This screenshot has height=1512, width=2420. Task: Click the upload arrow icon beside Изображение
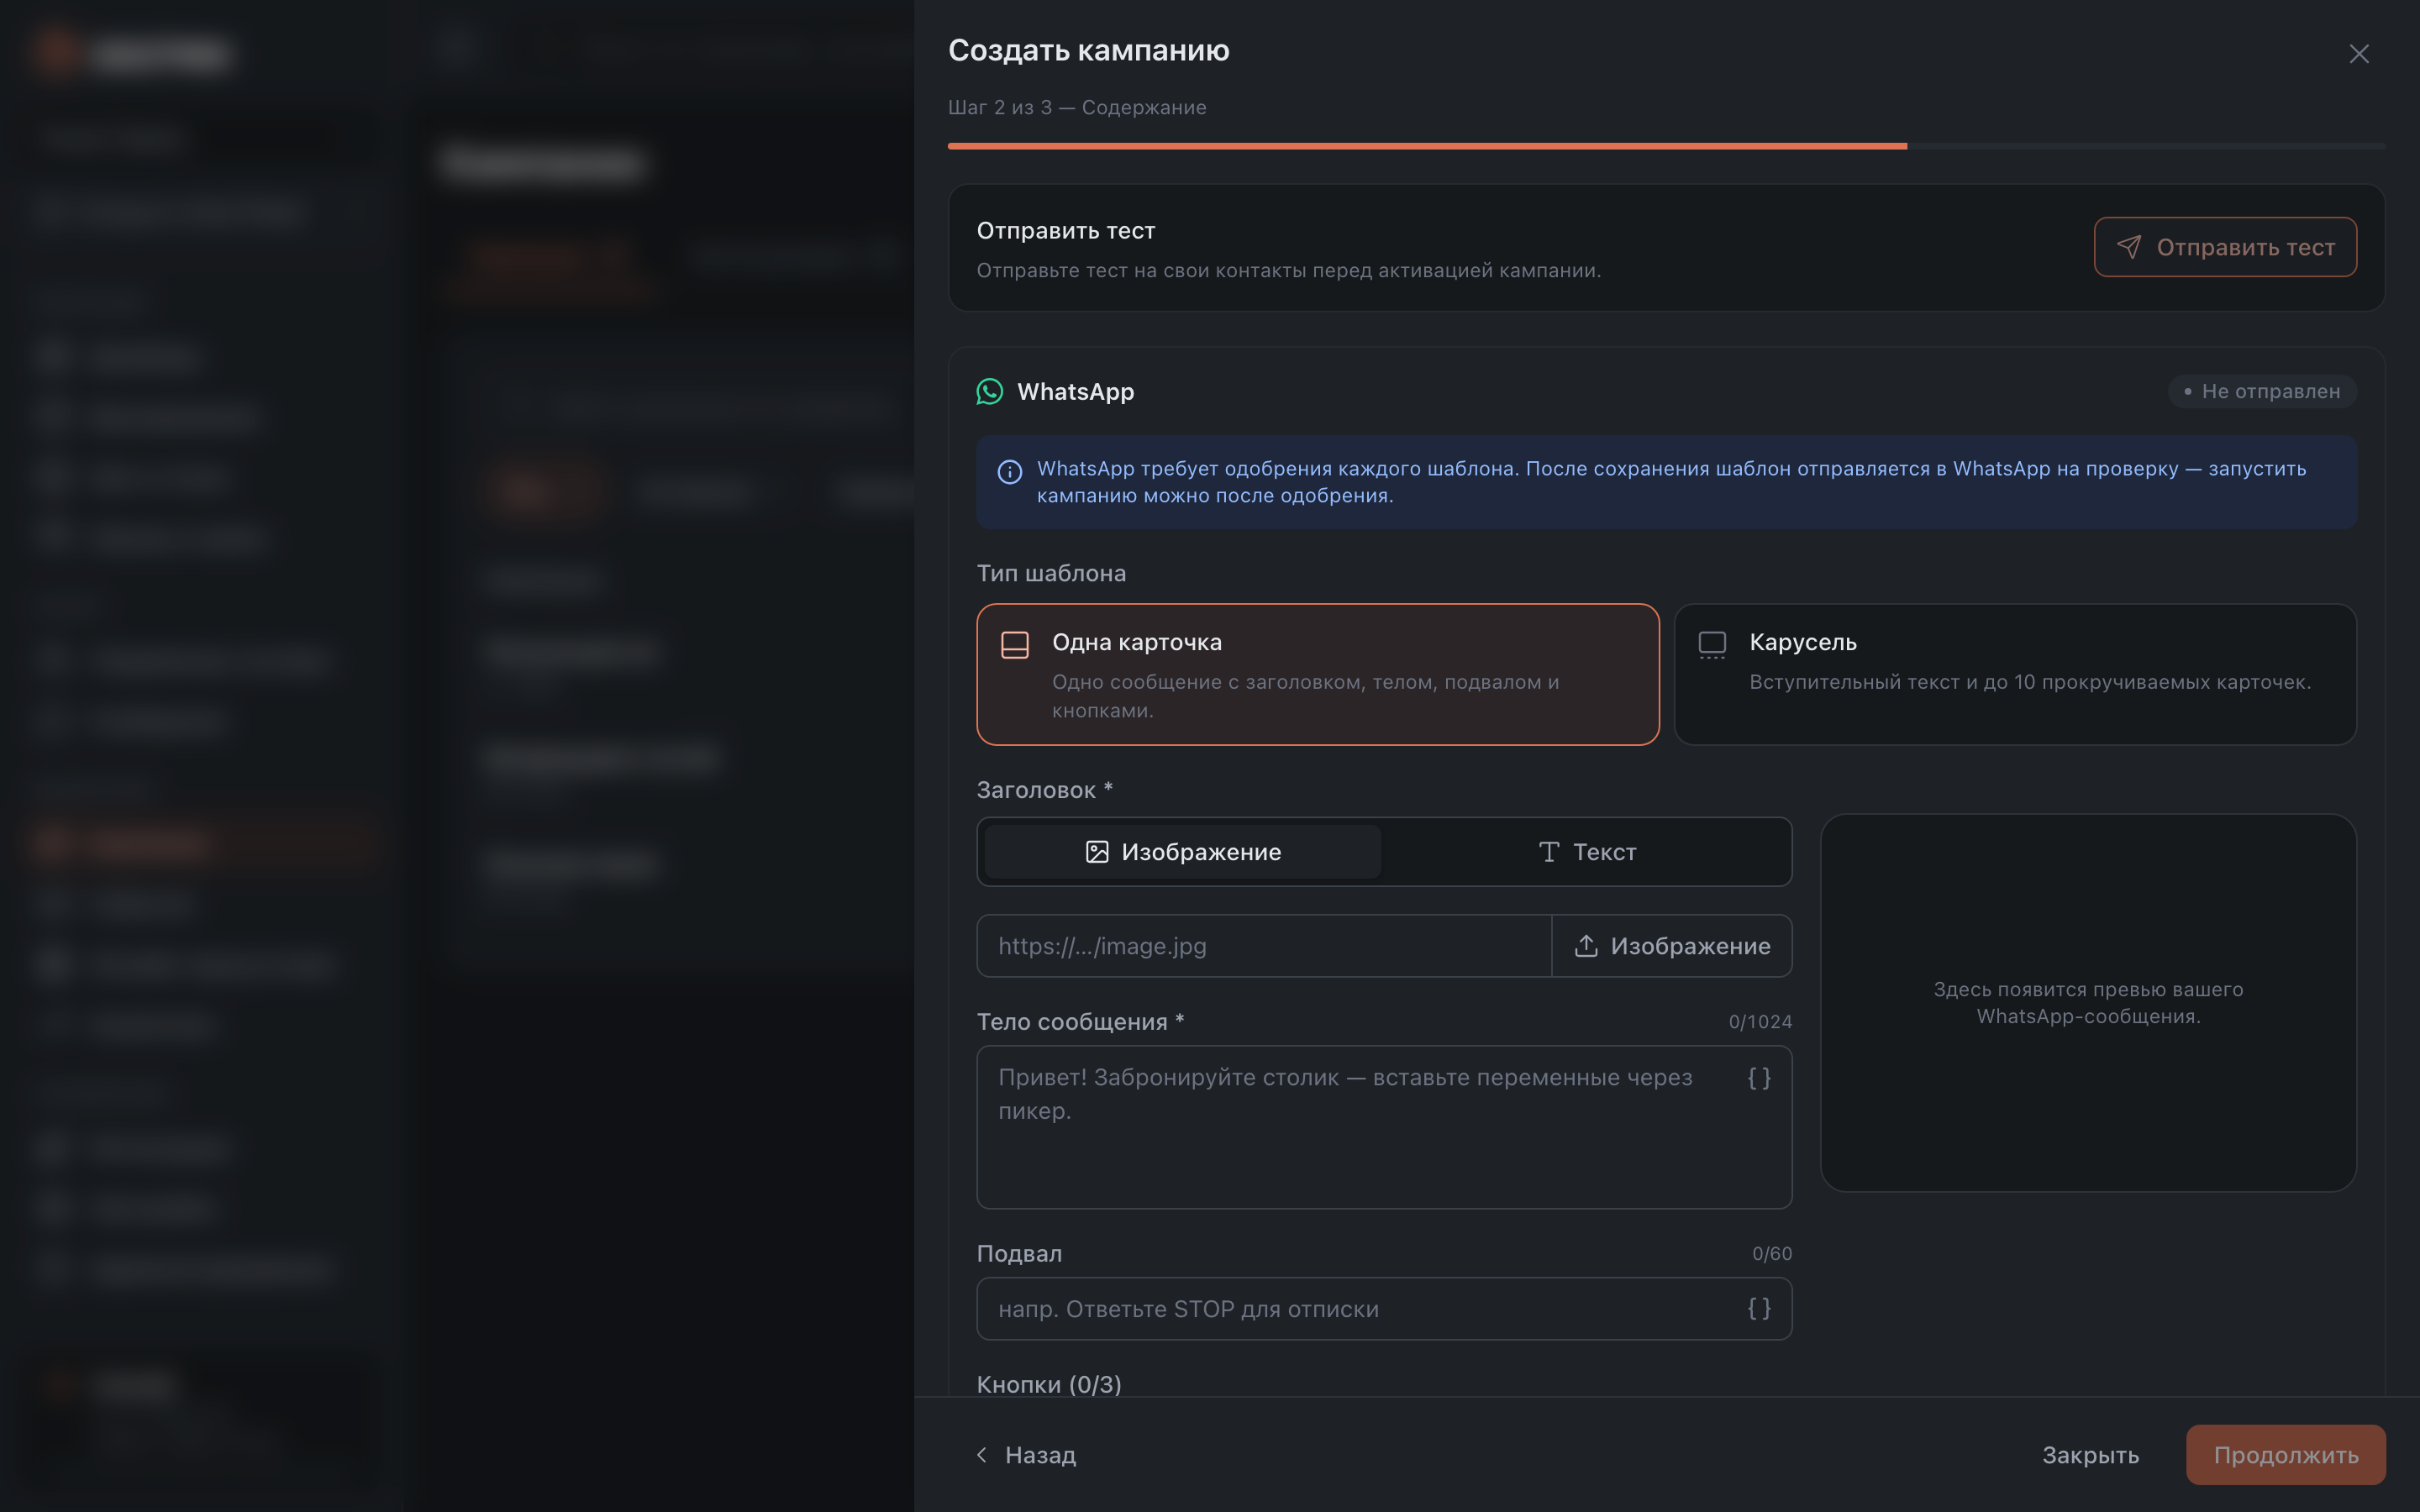pos(1586,946)
